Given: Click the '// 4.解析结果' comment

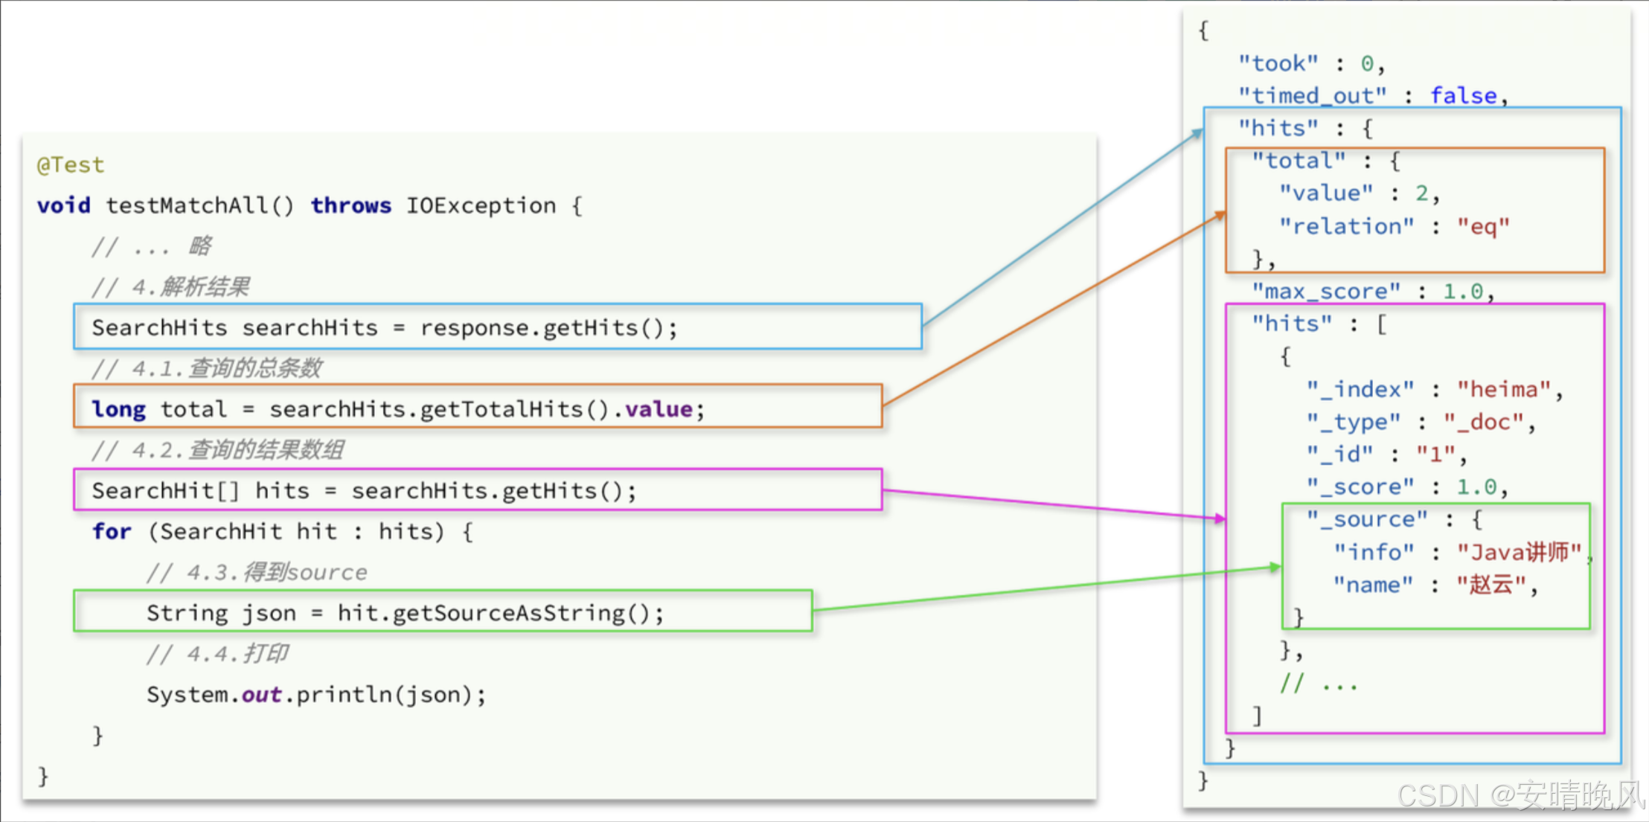Looking at the screenshot, I should click(170, 286).
